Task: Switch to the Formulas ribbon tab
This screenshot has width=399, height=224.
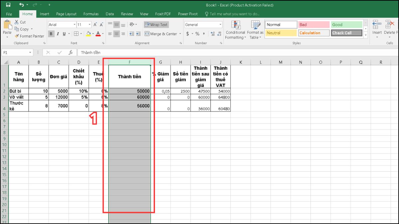Action: point(91,14)
